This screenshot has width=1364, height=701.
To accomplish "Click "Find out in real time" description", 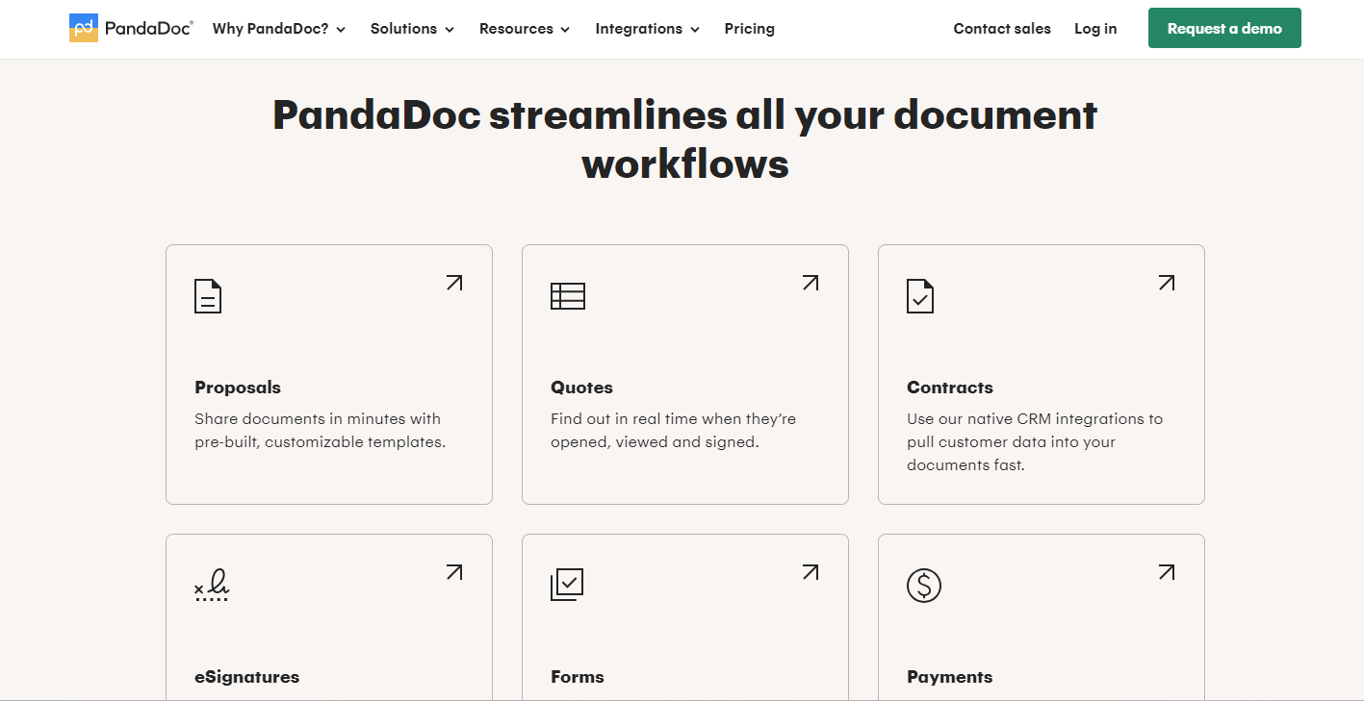I will (673, 431).
